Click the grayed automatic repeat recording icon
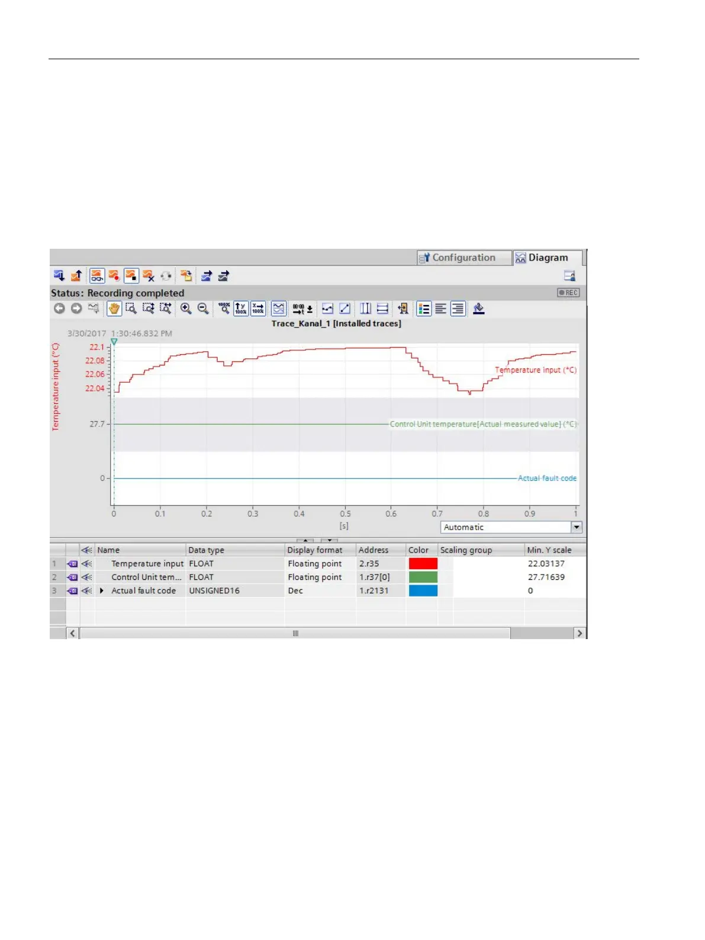The image size is (705, 940). [166, 276]
